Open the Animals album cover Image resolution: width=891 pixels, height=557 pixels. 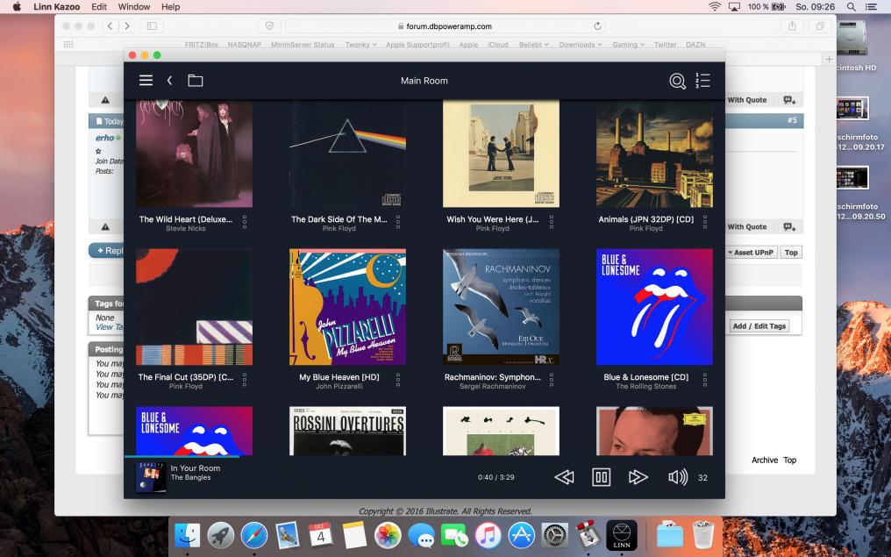pyautogui.click(x=654, y=154)
